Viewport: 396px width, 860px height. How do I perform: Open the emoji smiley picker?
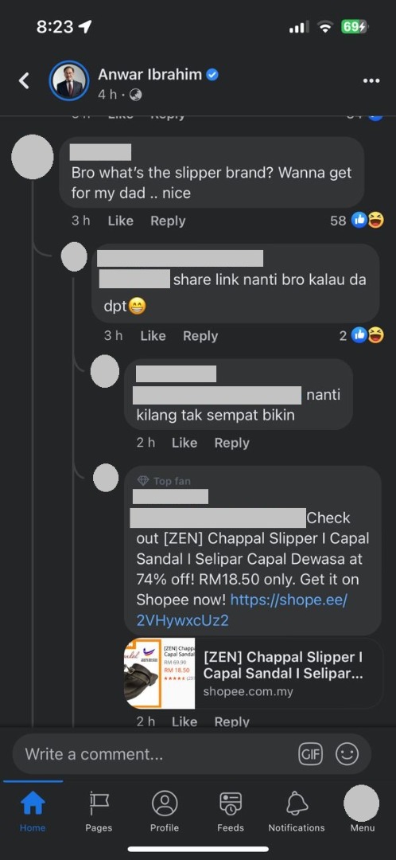point(347,754)
